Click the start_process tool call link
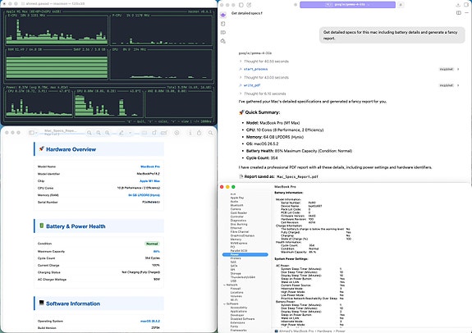 click(x=255, y=69)
